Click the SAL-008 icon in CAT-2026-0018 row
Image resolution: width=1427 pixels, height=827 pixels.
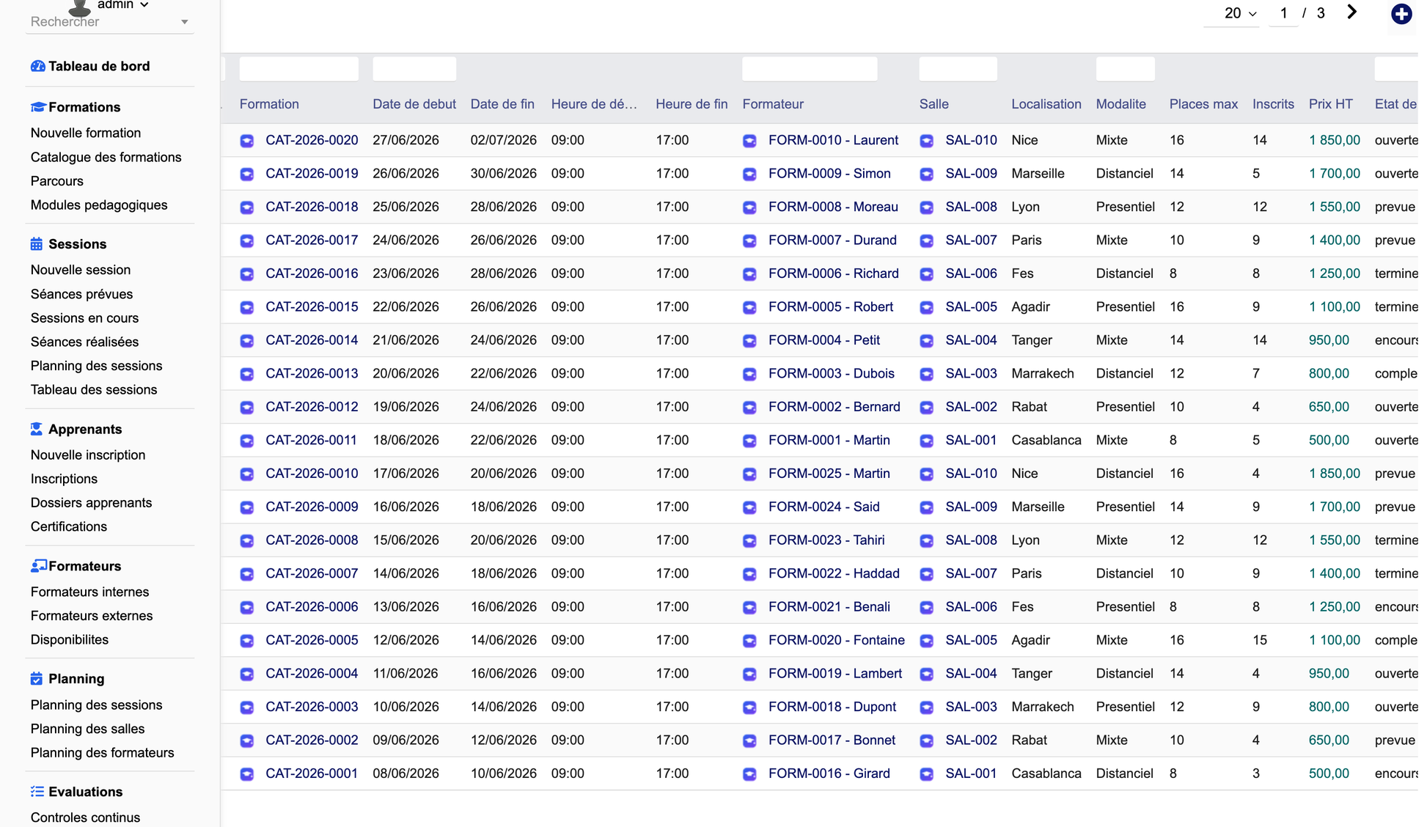coord(927,207)
